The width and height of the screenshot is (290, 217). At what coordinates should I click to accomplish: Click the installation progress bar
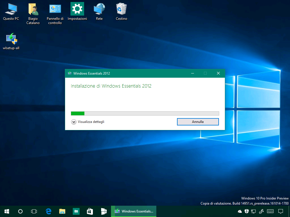click(145, 113)
